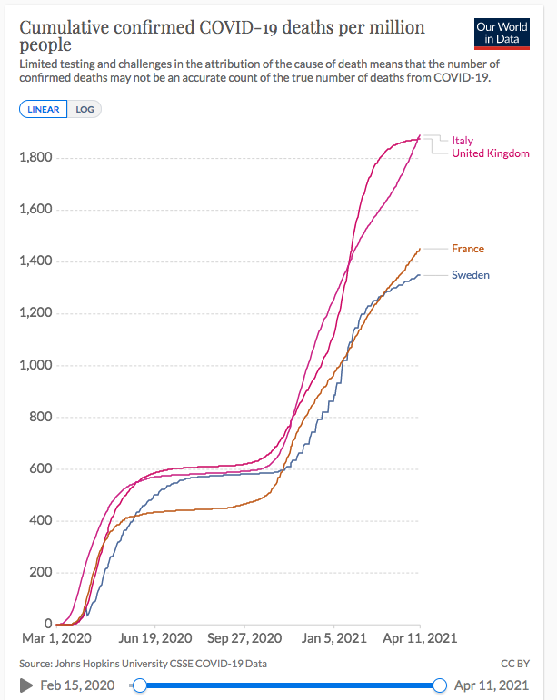Select the United Kingdom legend label
The height and width of the screenshot is (700, 557).
tap(490, 153)
